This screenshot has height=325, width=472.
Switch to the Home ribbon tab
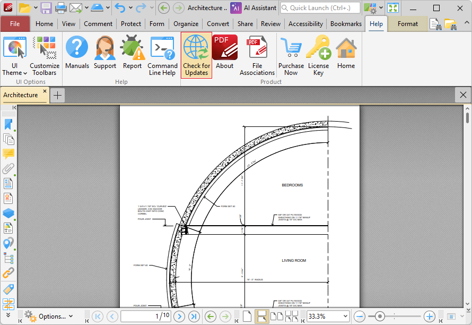44,24
